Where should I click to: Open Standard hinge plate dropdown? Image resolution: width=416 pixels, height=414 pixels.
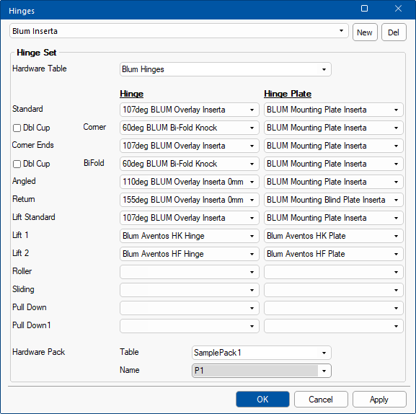(x=334, y=110)
